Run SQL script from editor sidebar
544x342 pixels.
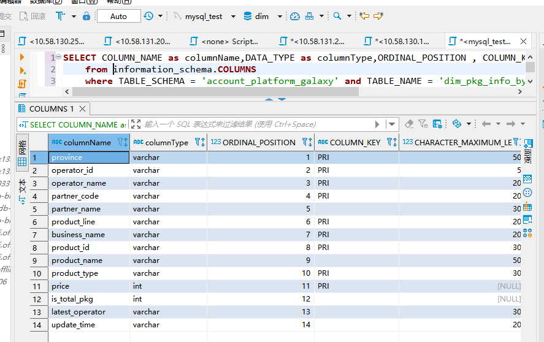point(22,83)
